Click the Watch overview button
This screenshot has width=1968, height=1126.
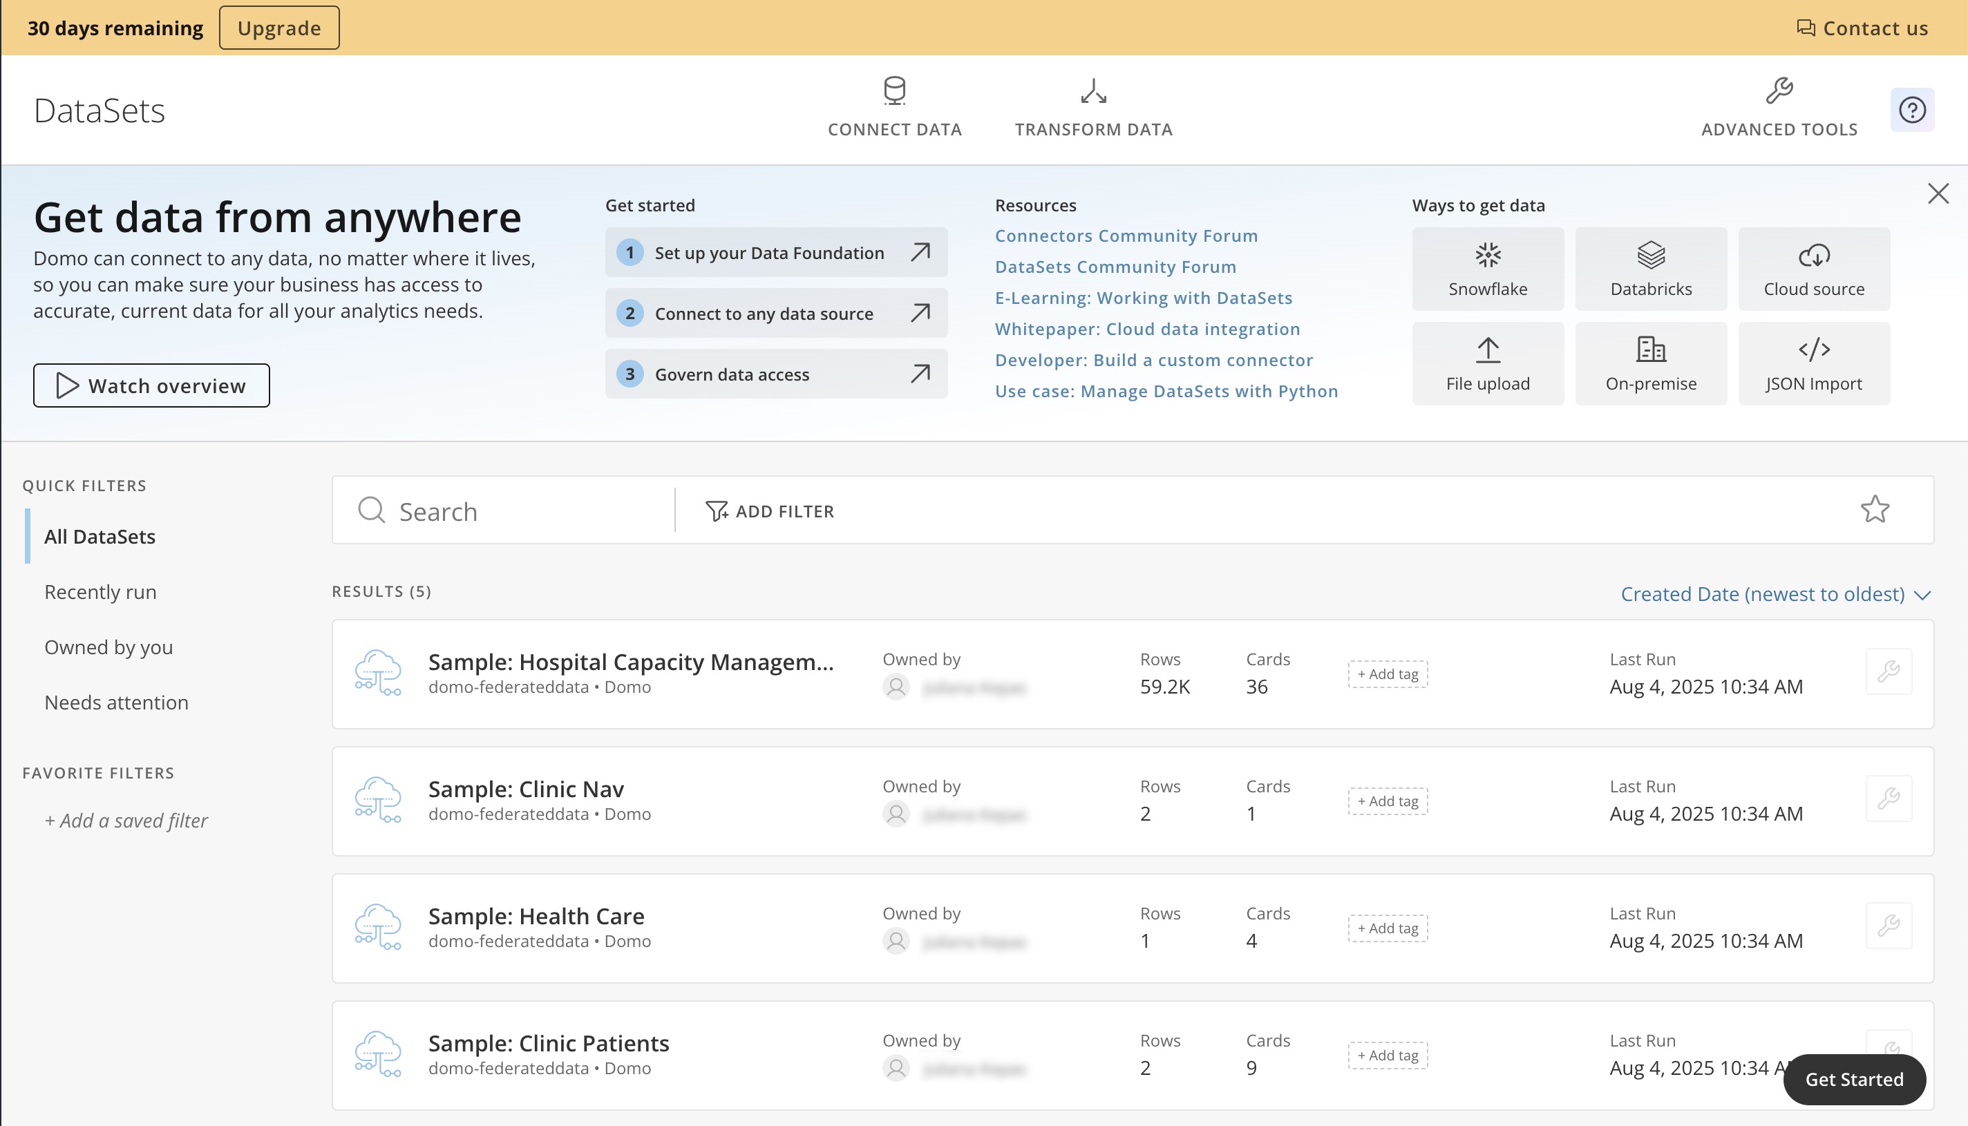click(x=151, y=385)
